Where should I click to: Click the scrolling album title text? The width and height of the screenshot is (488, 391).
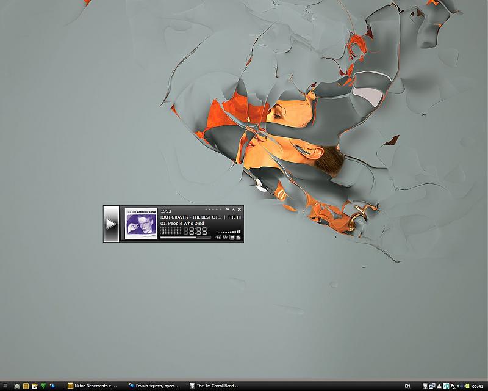tap(201, 217)
